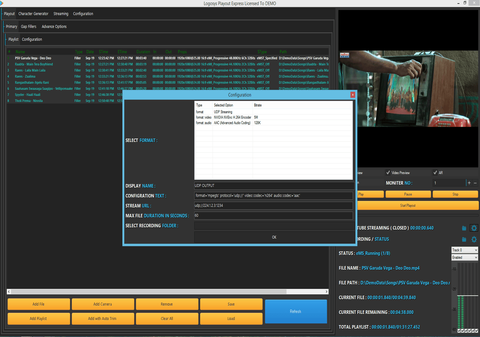This screenshot has height=337, width=480.
Task: Decrease monitor number with minus icon
Action: click(x=475, y=183)
